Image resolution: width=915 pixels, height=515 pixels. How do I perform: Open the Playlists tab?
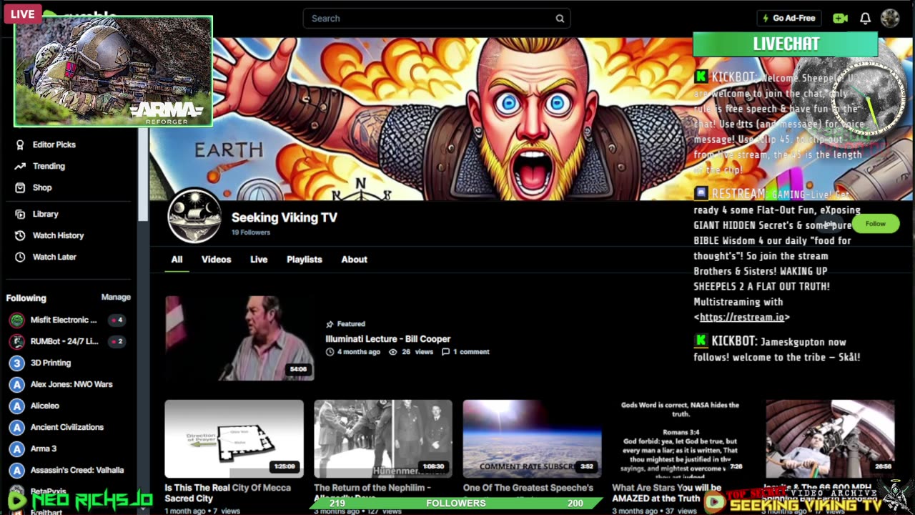305,260
